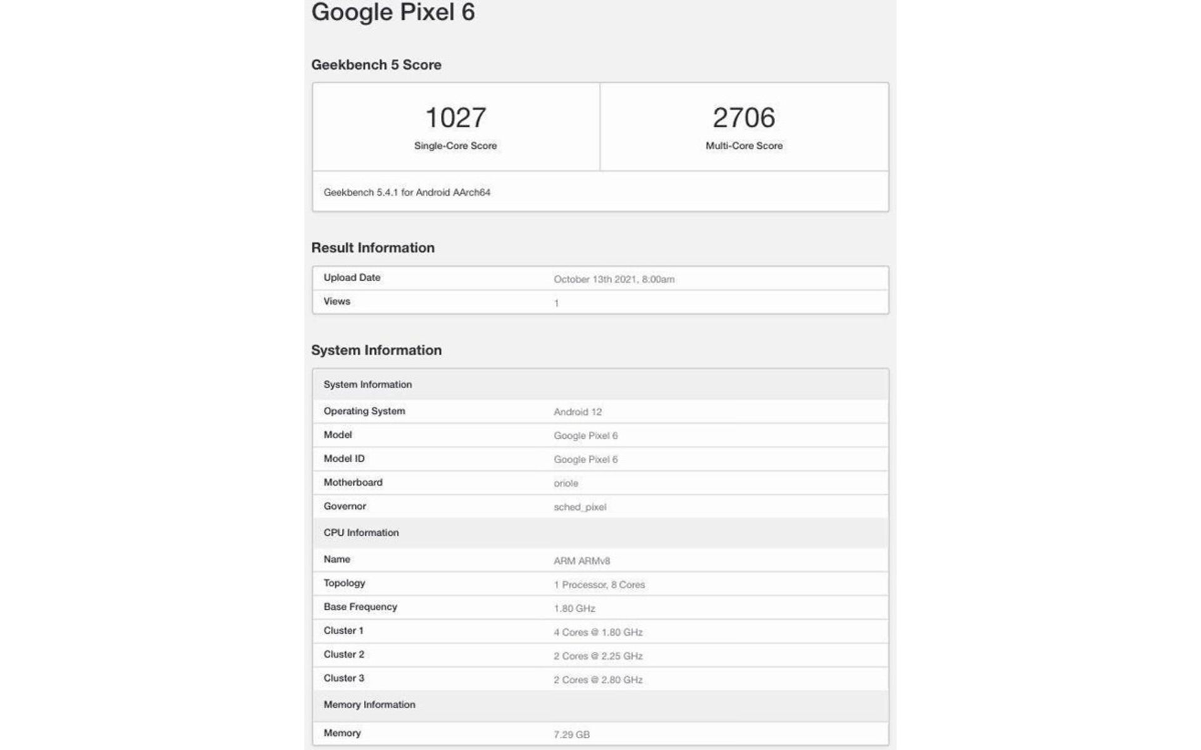Click the CPU Information subheader row
The image size is (1201, 750).
(600, 533)
